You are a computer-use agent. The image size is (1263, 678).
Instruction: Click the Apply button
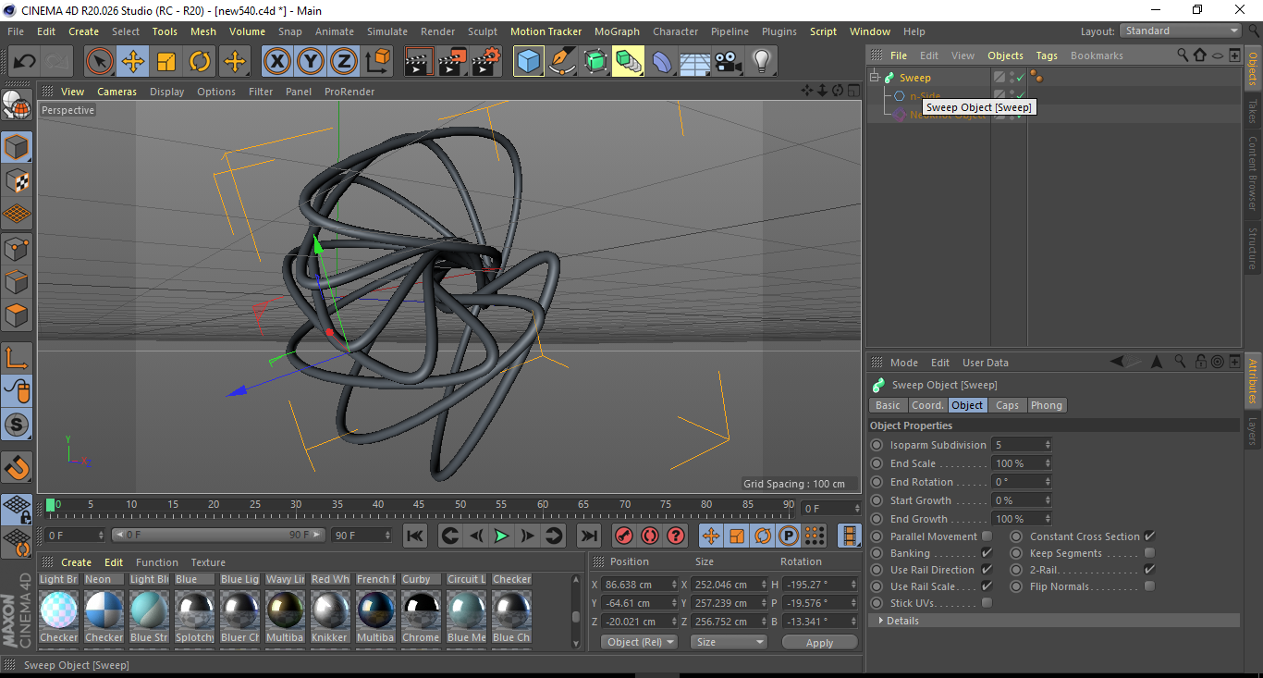(x=819, y=642)
